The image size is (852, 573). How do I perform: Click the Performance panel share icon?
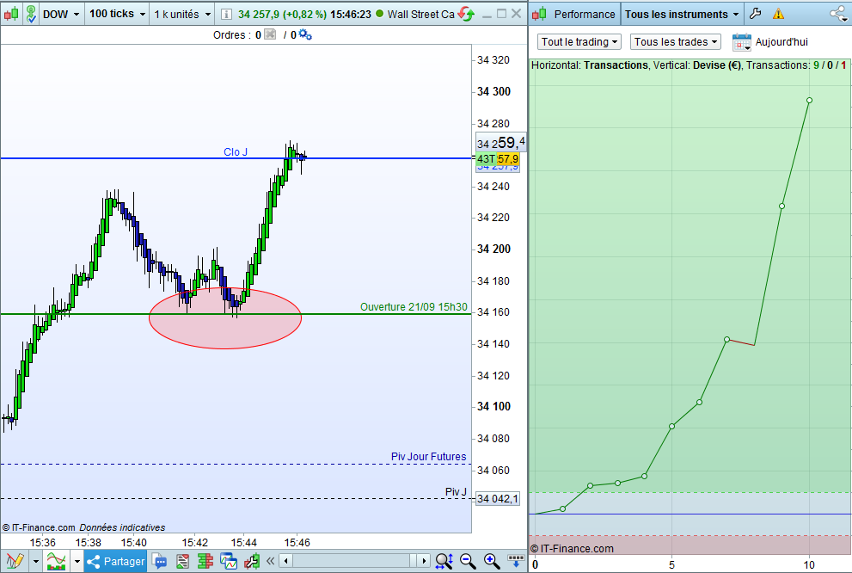pos(838,14)
